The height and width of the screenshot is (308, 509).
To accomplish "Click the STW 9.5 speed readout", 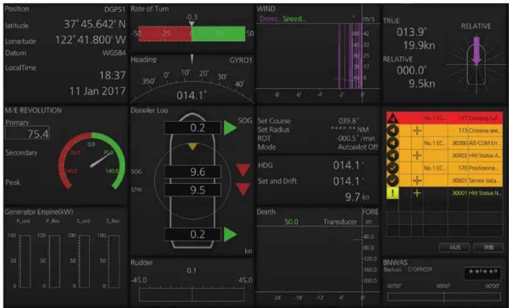I will 193,190.
